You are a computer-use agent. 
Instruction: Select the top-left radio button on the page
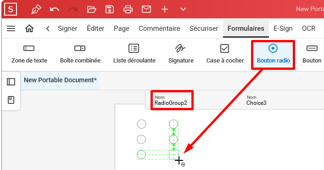point(141,124)
